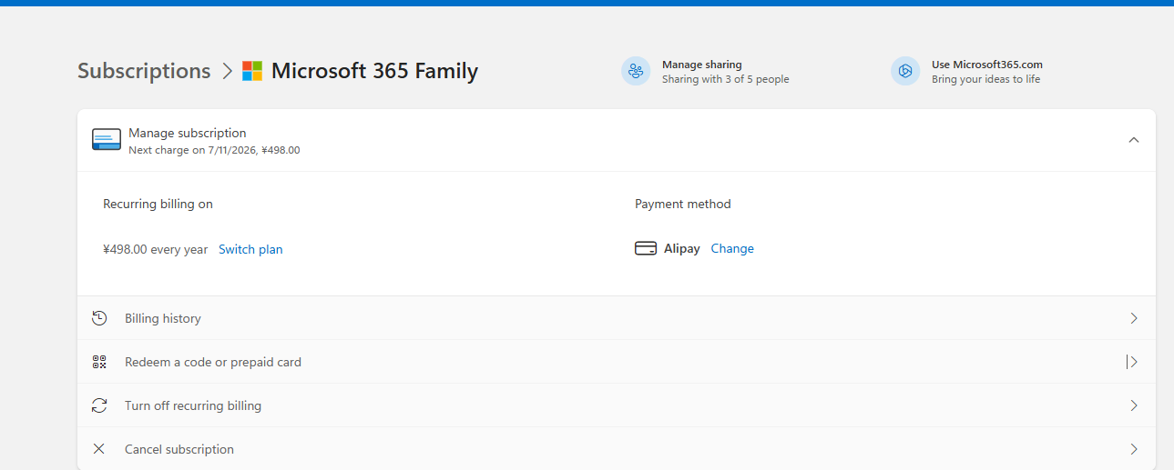Go back to Subscriptions breadcrumb

[x=144, y=71]
